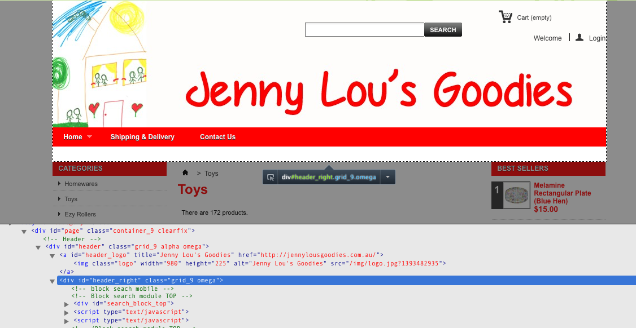This screenshot has height=328, width=636.
Task: Open the Toys category link in sidebar
Action: [71, 200]
